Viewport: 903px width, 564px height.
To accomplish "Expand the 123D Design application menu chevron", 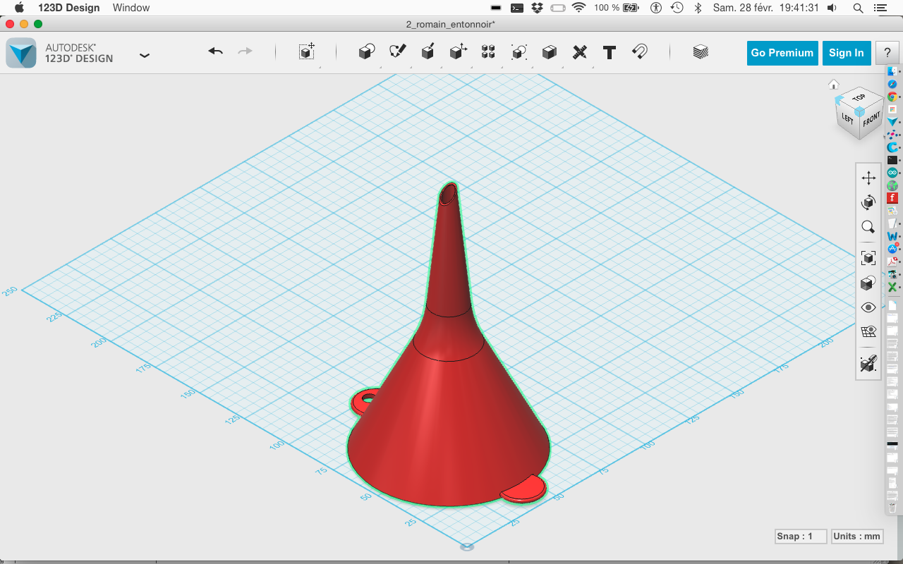I will pos(145,55).
